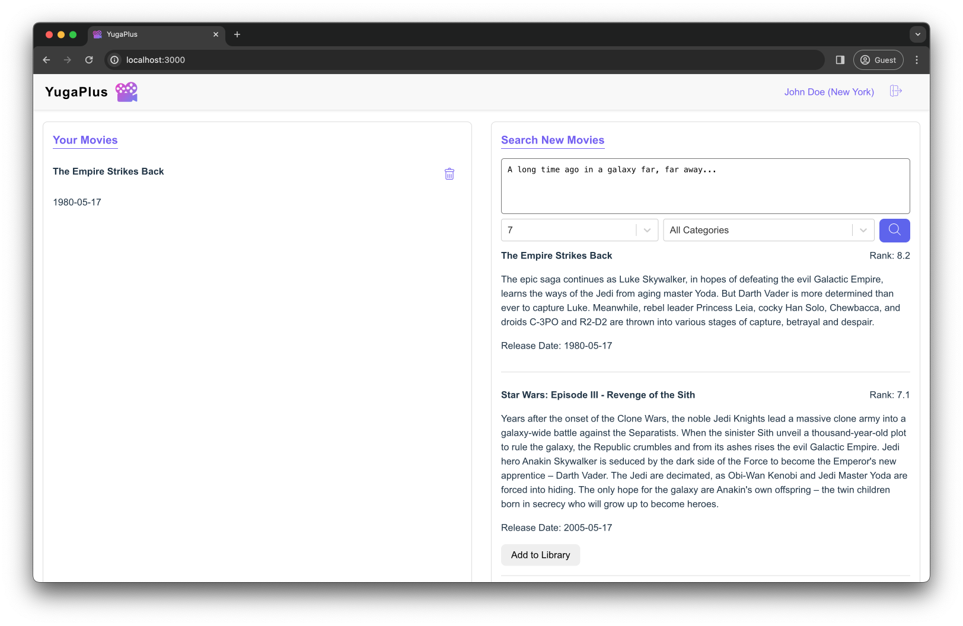
Task: Click the logout icon beside John Doe
Action: [x=895, y=91]
